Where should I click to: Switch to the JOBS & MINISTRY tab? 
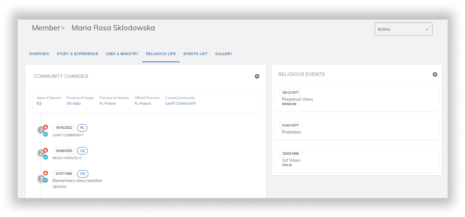click(122, 54)
